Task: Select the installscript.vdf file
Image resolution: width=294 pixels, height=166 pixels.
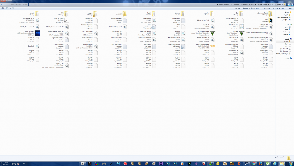Action: pos(125,33)
